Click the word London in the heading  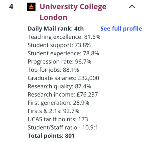(54, 17)
